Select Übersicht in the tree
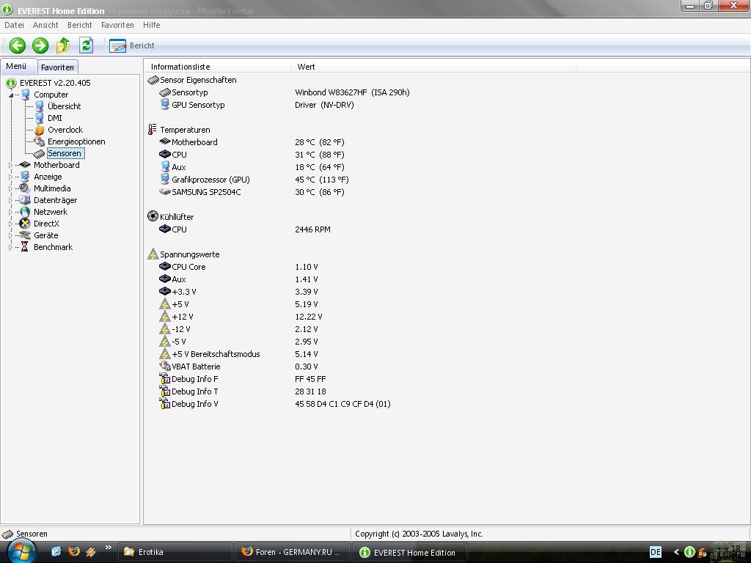Screen dimensions: 751x563 (x=65, y=106)
